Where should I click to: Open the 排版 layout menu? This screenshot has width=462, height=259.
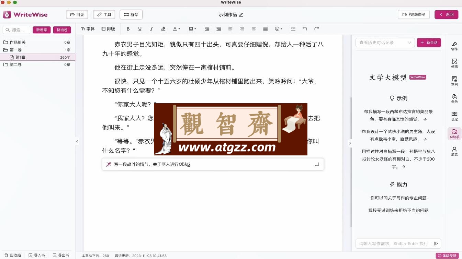[108, 29]
